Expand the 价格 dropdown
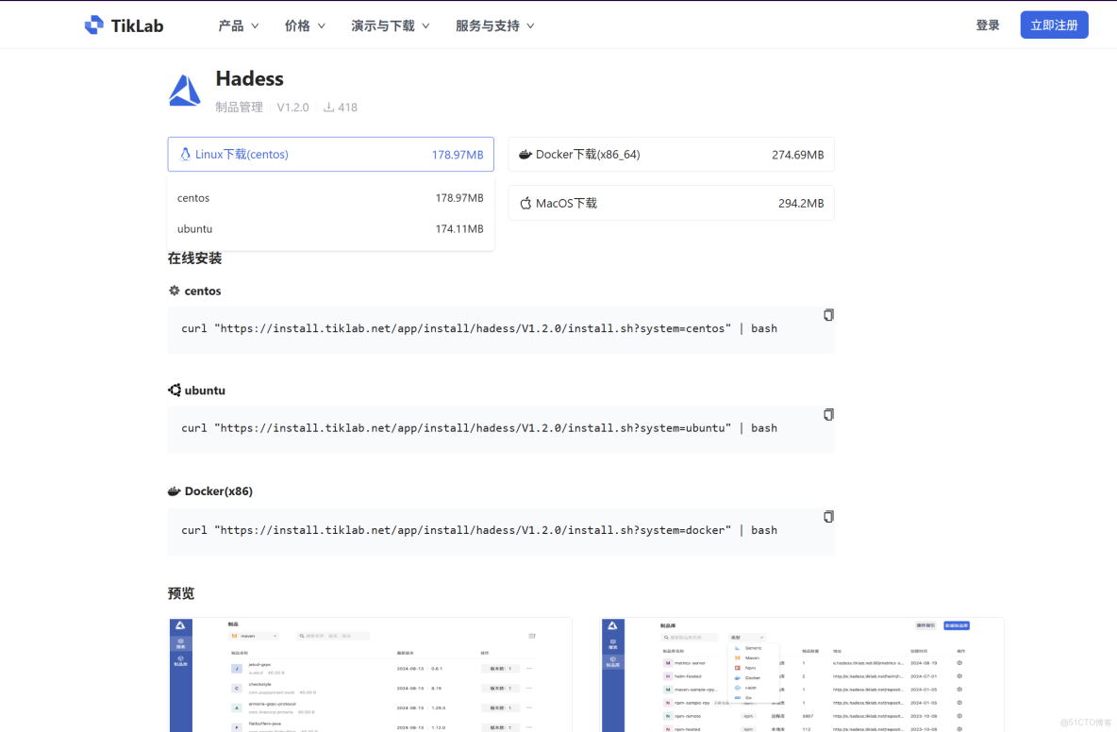1117x732 pixels. click(x=303, y=25)
